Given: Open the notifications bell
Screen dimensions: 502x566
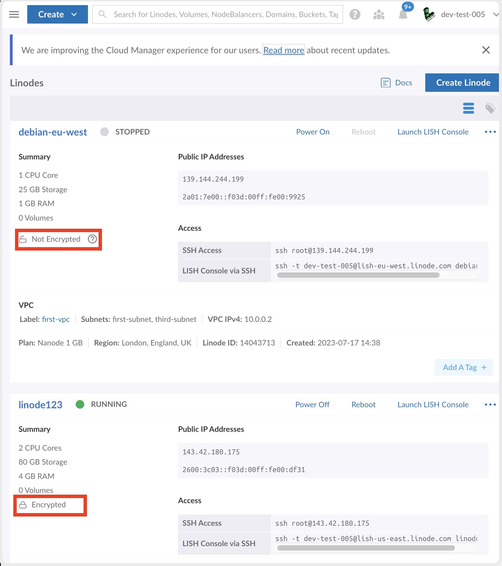Looking at the screenshot, I should [x=403, y=15].
